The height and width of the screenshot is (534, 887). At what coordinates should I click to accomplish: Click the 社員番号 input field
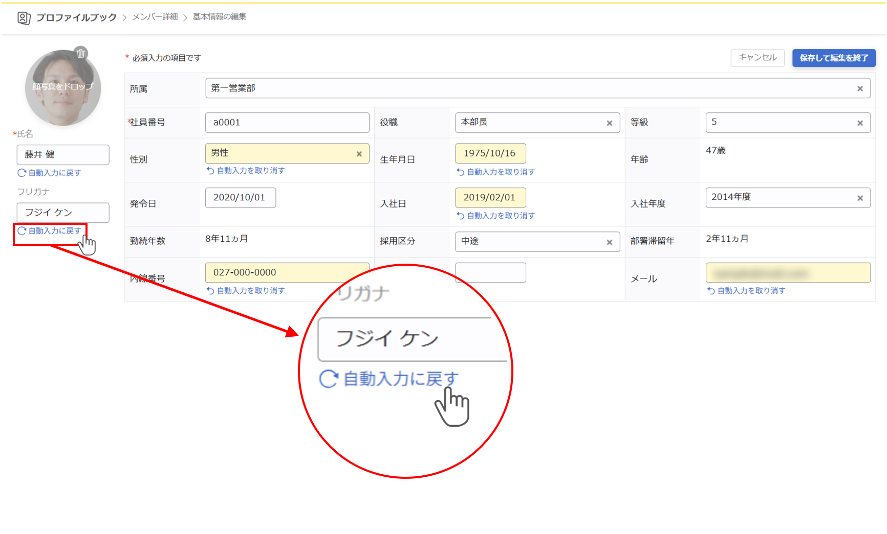pyautogui.click(x=287, y=123)
